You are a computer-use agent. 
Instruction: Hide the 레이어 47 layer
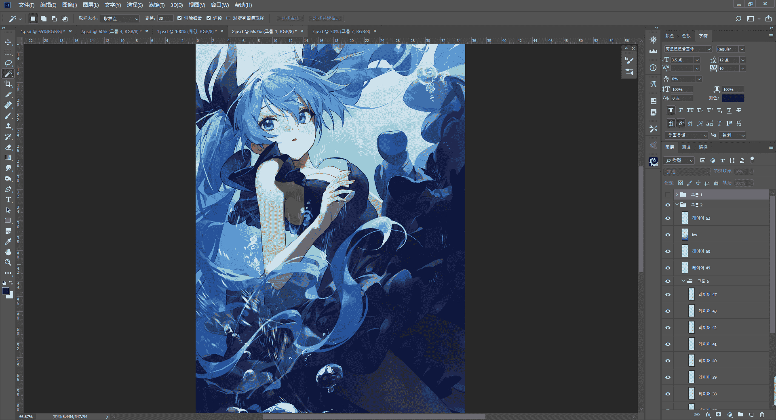pos(668,294)
